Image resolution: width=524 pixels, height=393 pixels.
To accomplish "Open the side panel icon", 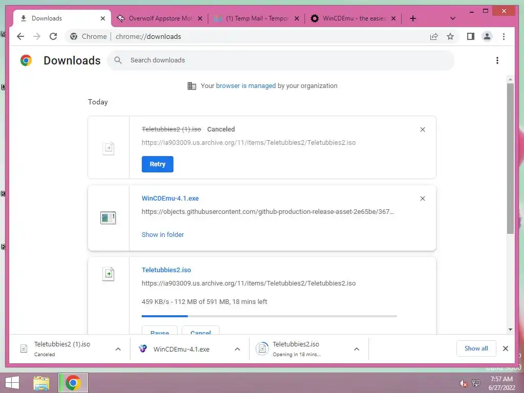I will coord(471,36).
